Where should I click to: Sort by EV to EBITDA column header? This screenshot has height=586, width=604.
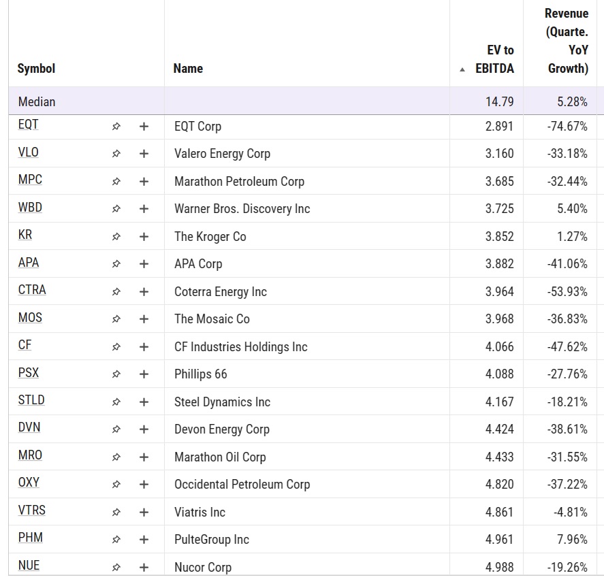point(494,59)
